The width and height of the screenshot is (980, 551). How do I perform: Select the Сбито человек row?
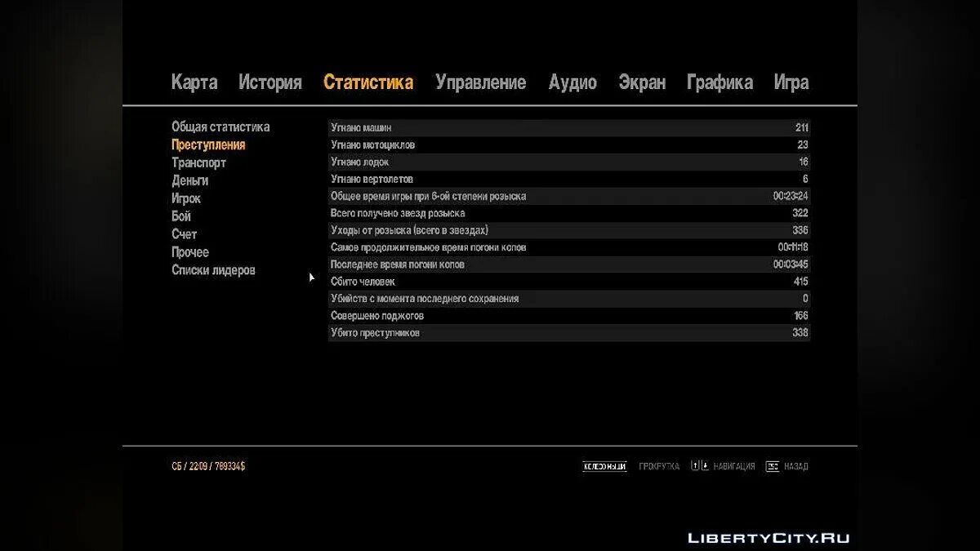(569, 282)
